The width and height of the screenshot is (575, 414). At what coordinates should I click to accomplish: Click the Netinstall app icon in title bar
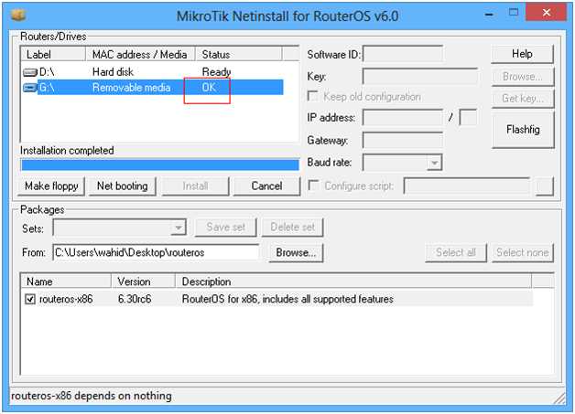[18, 15]
